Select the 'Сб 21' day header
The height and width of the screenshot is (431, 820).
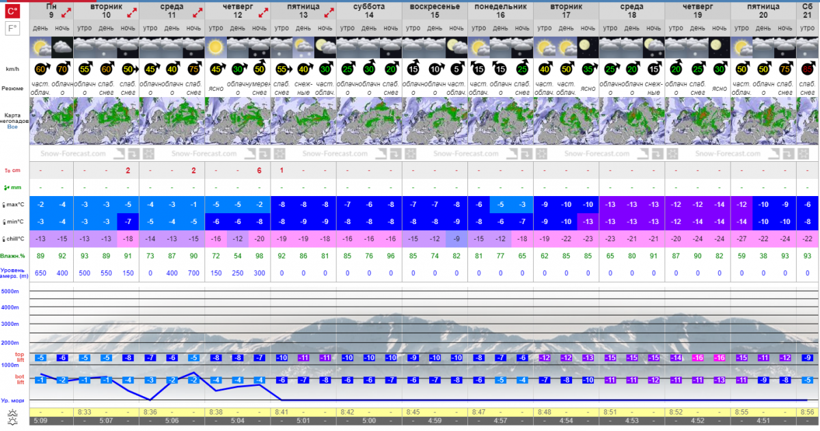(x=808, y=10)
